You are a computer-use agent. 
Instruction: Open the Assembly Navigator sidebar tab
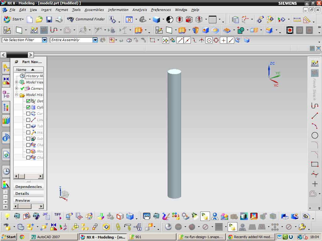pos(6,67)
